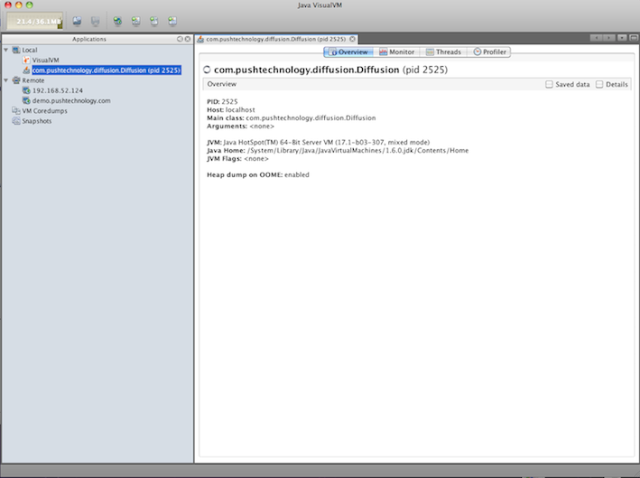640x478 pixels.
Task: Switch to the Threads tab
Action: coord(442,52)
